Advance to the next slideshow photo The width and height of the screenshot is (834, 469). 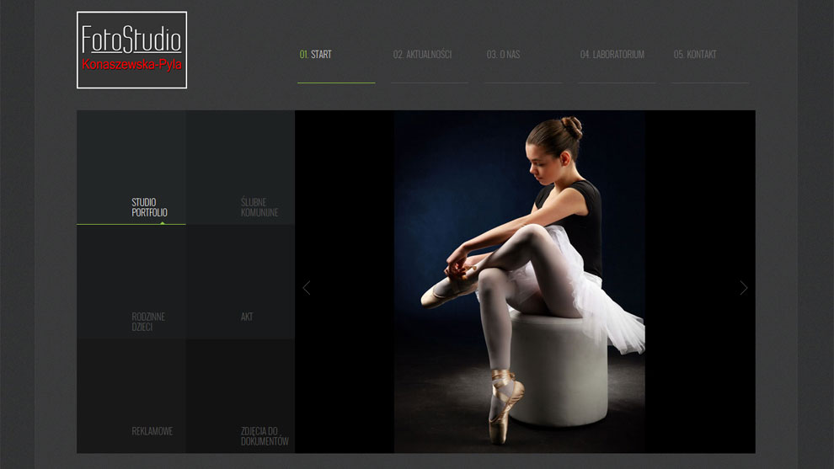click(743, 288)
